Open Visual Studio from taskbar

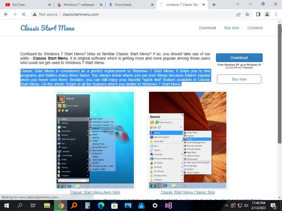[169, 206]
